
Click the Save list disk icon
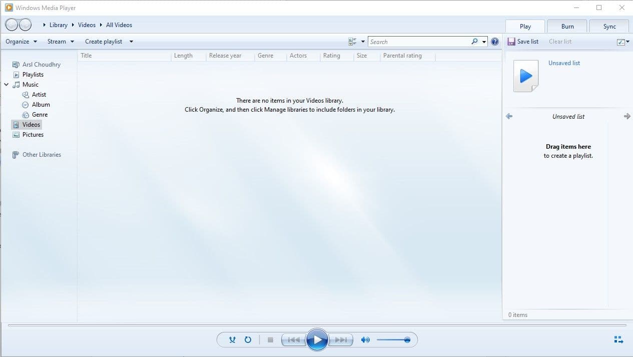pos(511,42)
